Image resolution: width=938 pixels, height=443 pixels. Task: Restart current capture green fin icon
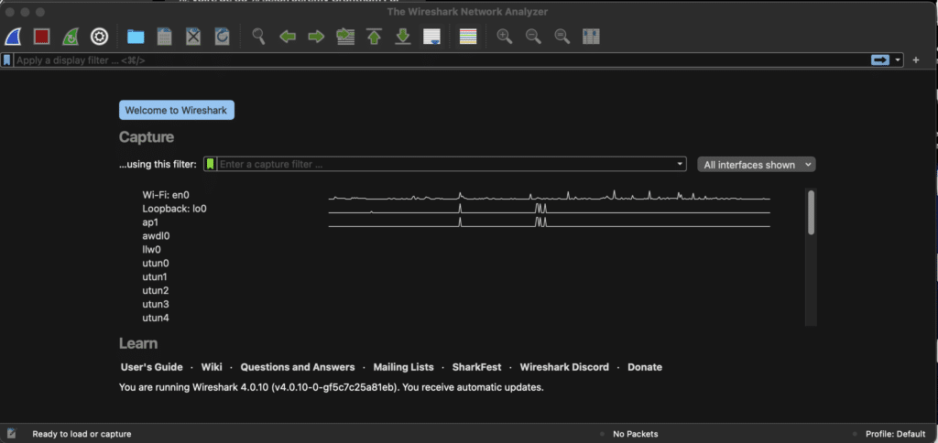click(70, 37)
